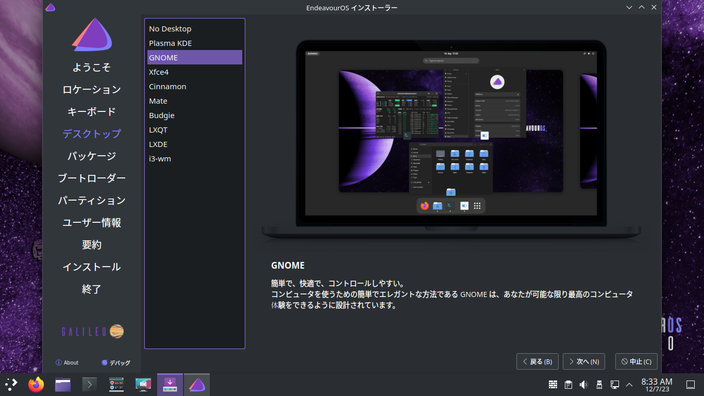The image size is (704, 396).
Task: Click the GNOME laptop preview image
Action: click(x=451, y=140)
